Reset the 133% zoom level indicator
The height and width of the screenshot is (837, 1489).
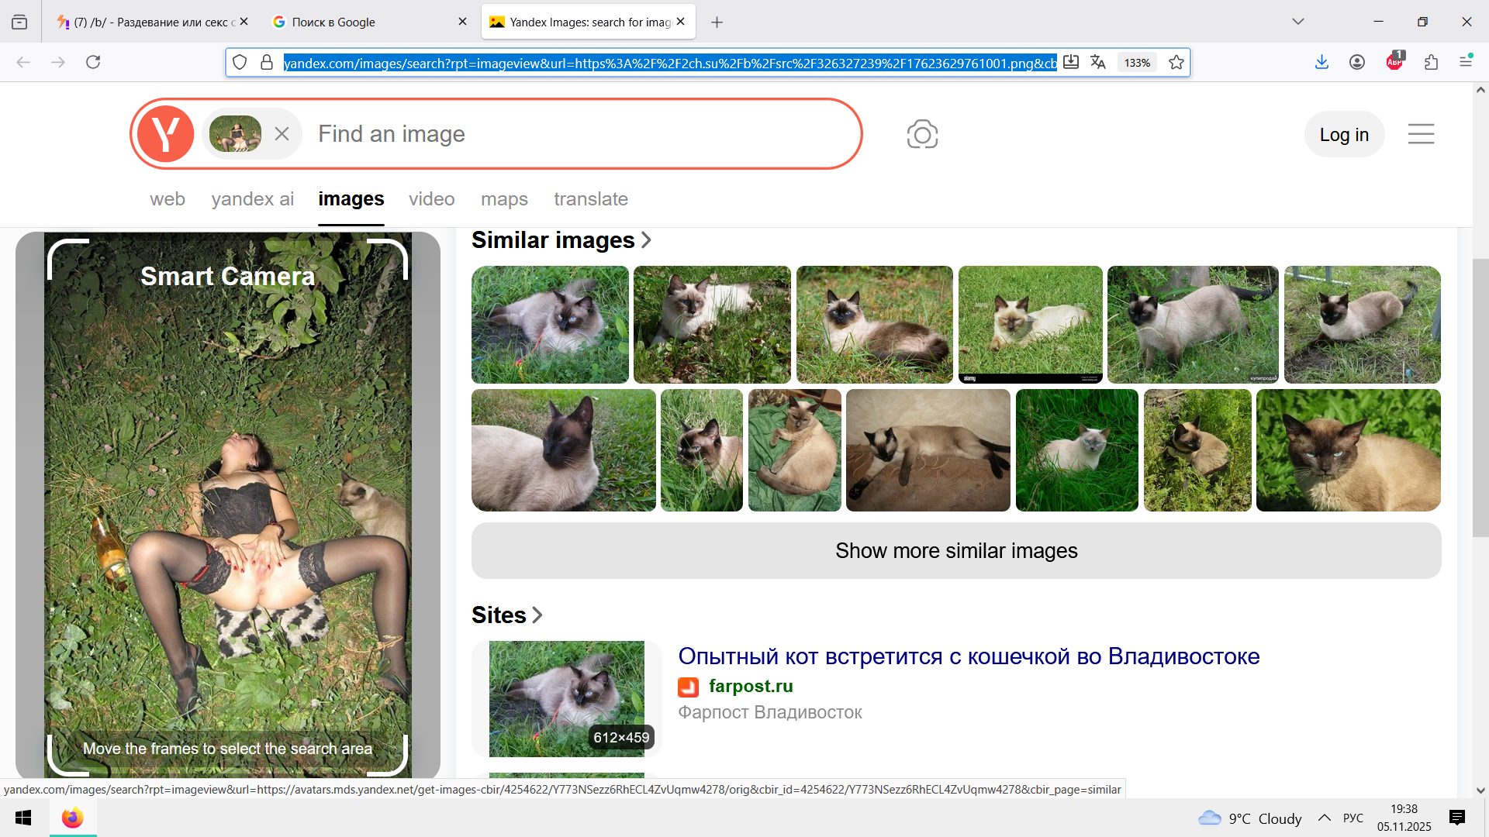pos(1137,63)
